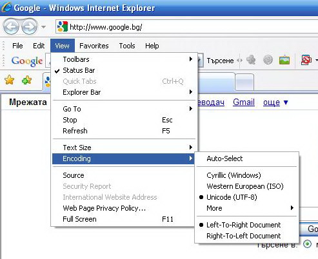Open Web Page Privacy Policy item

pyautogui.click(x=124, y=208)
